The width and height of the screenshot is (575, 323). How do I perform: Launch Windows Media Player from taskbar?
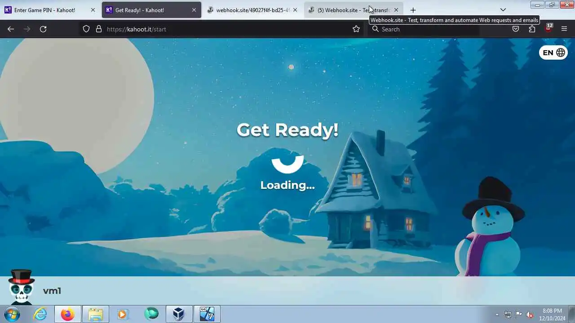pyautogui.click(x=123, y=314)
